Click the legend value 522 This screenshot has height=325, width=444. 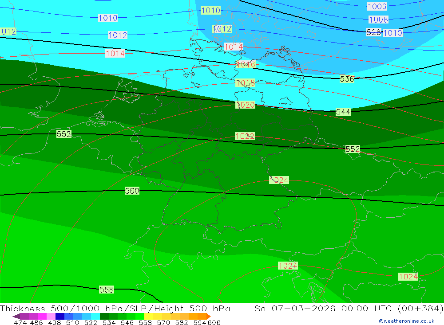click(91, 322)
